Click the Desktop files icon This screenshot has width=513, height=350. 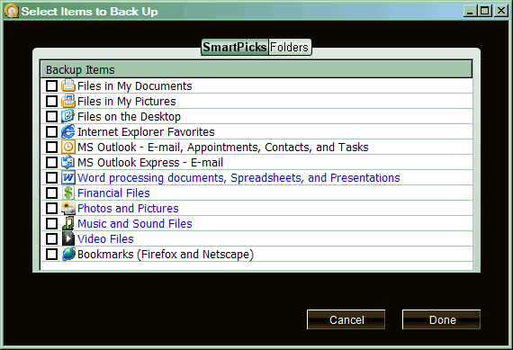[x=68, y=116]
